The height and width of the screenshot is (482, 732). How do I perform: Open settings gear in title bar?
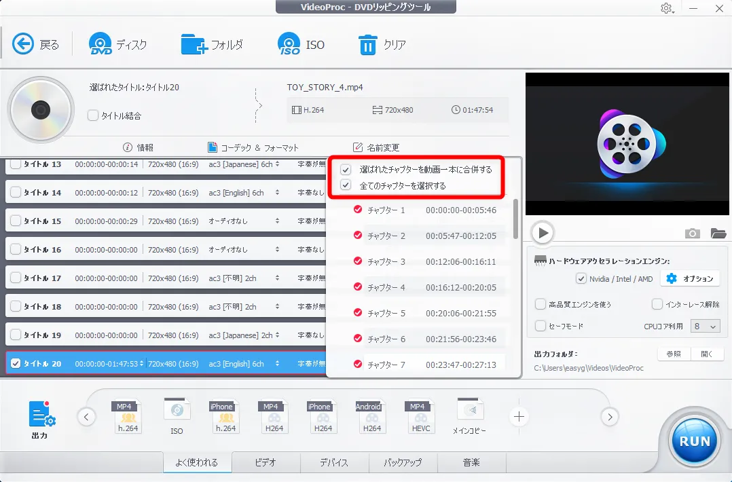pyautogui.click(x=666, y=8)
